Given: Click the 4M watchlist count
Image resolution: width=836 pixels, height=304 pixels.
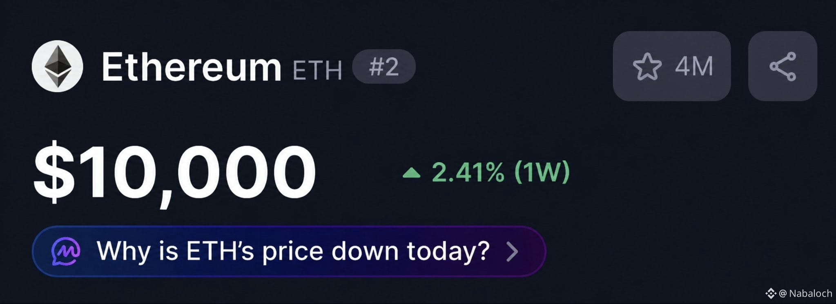Looking at the screenshot, I should (x=694, y=66).
